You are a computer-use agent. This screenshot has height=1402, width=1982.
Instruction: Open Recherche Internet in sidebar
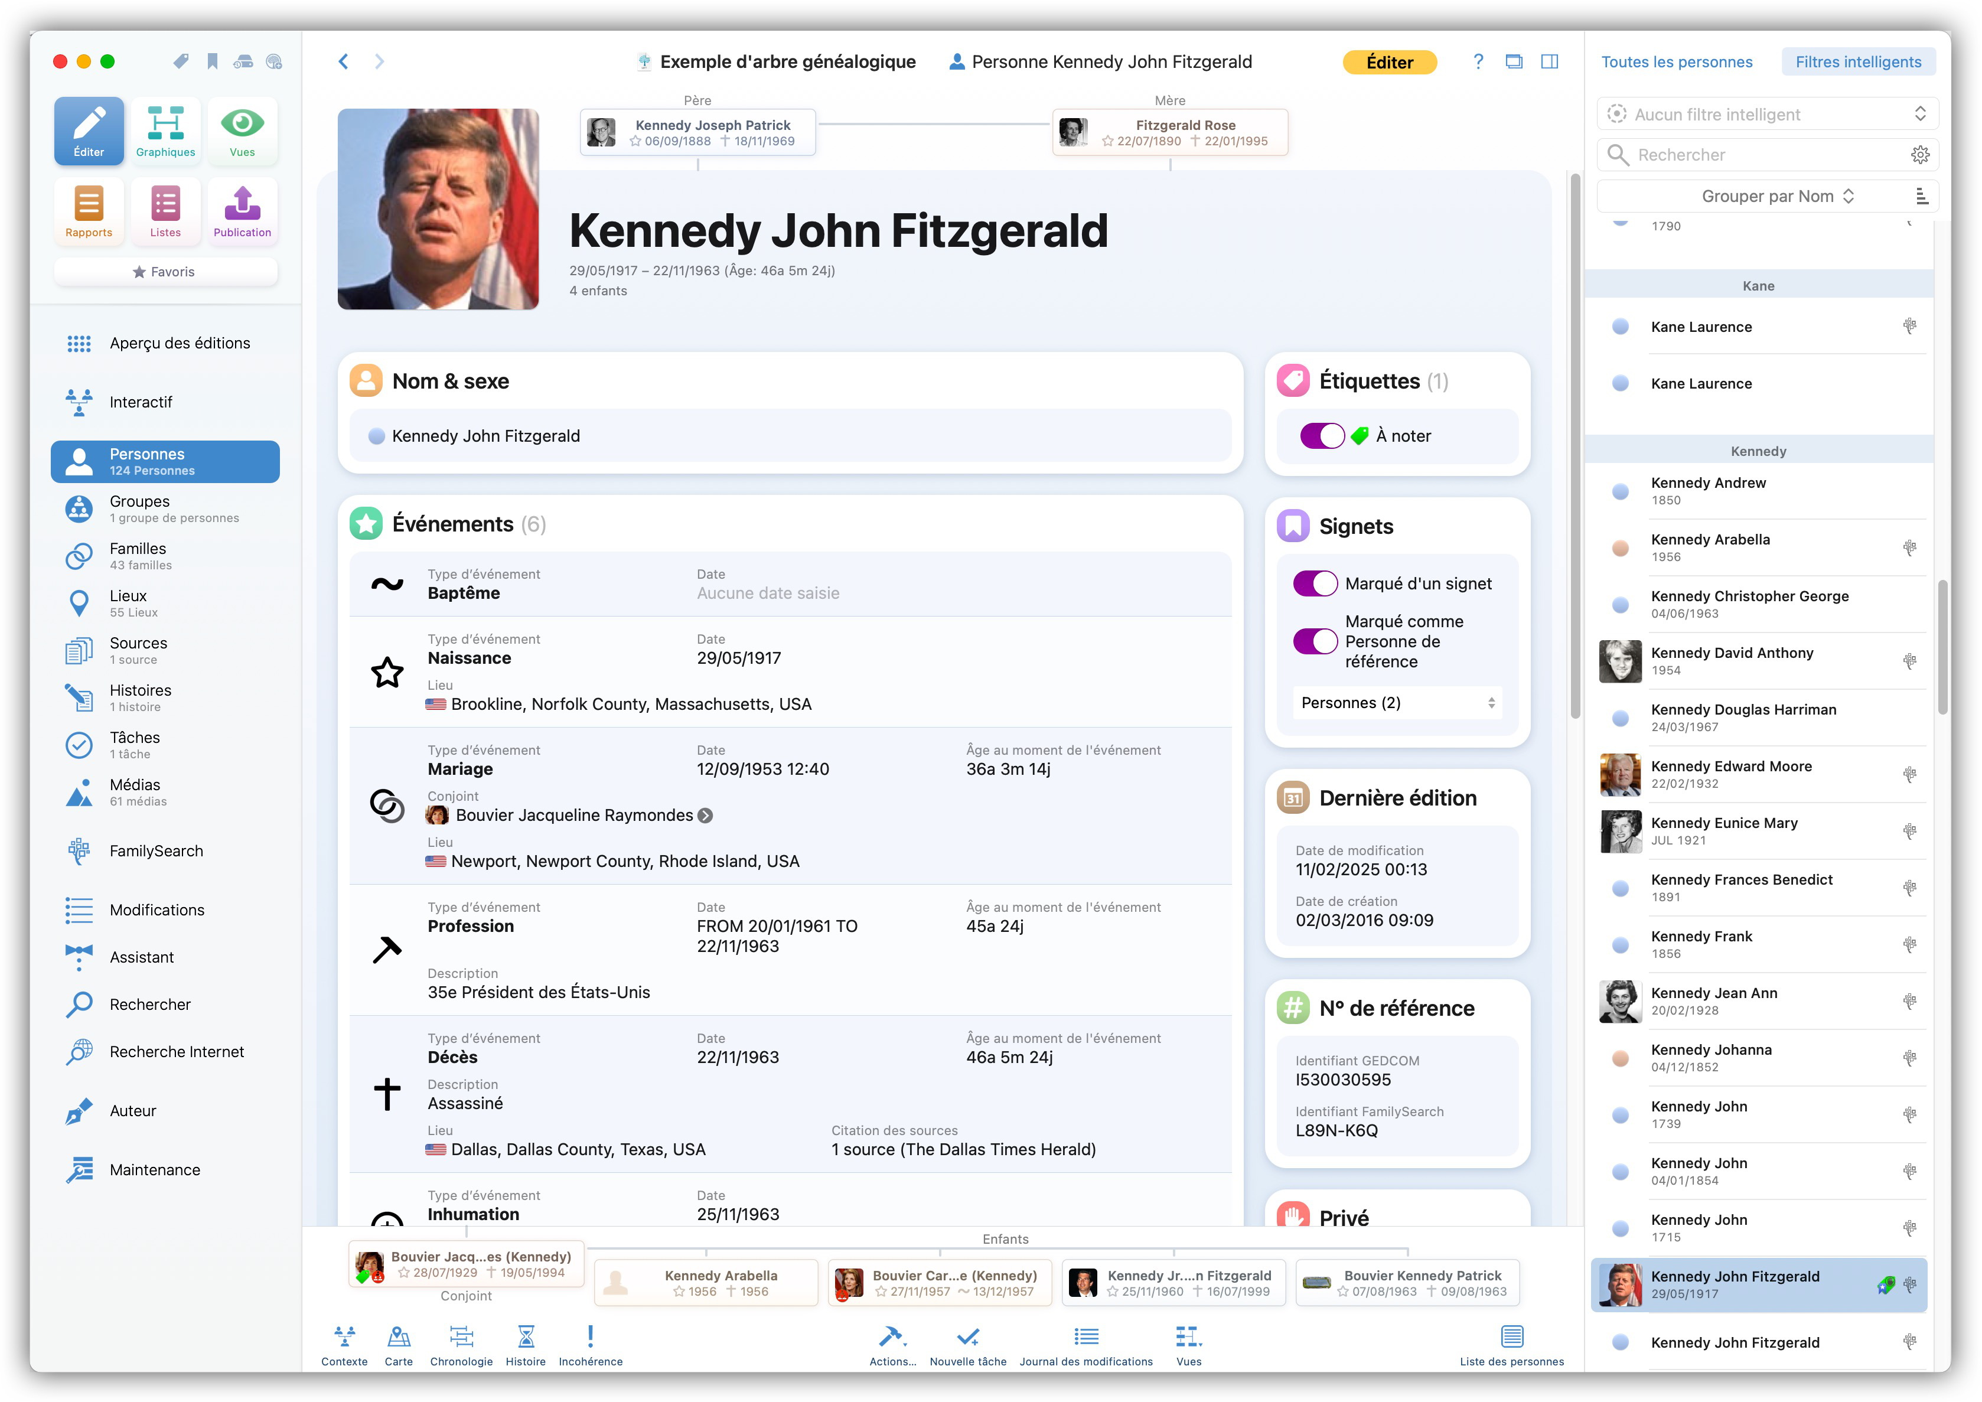pos(165,1051)
